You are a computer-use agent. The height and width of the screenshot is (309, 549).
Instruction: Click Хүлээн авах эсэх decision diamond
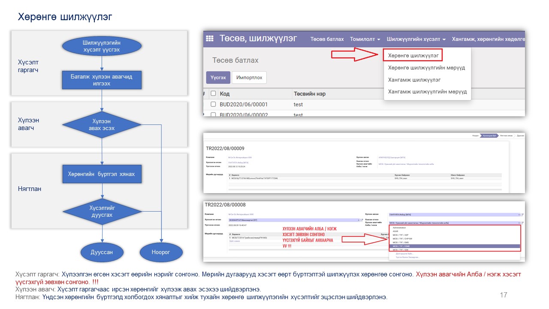tap(102, 124)
